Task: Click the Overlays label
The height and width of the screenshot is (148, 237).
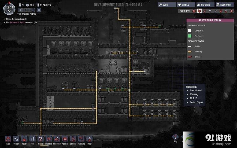Action: 185,11
